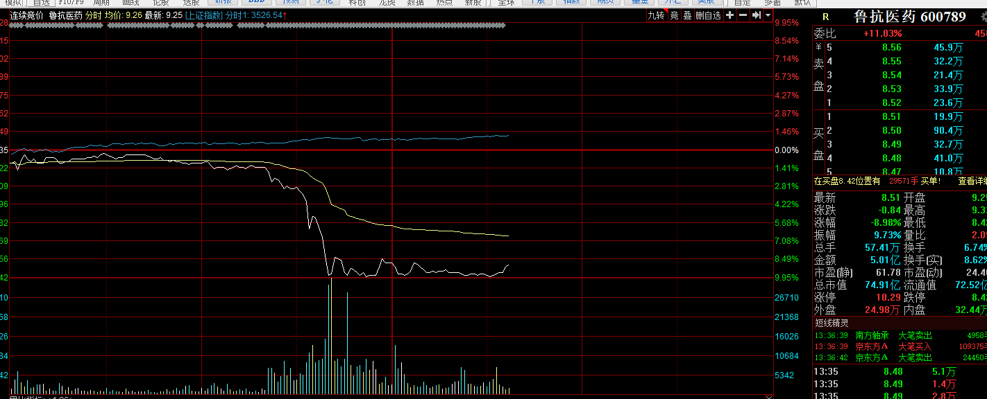The height and width of the screenshot is (399, 987).
Task: Open the 选股 stock picker menu
Action: [x=192, y=3]
